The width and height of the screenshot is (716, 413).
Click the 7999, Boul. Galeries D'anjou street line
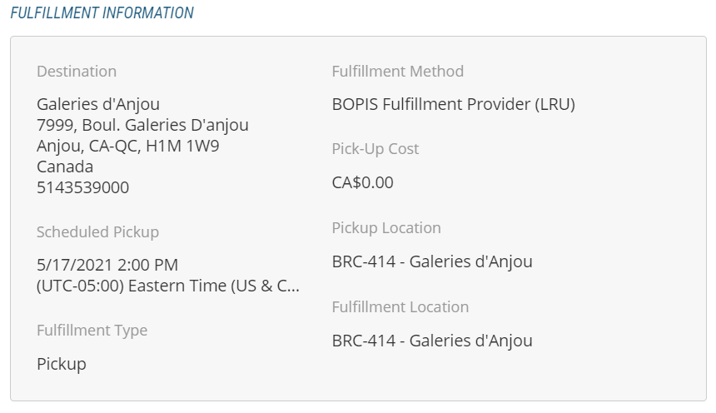[142, 125]
